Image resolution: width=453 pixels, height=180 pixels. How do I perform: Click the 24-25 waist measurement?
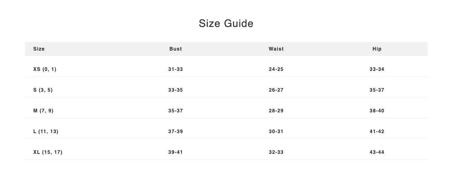(x=276, y=69)
